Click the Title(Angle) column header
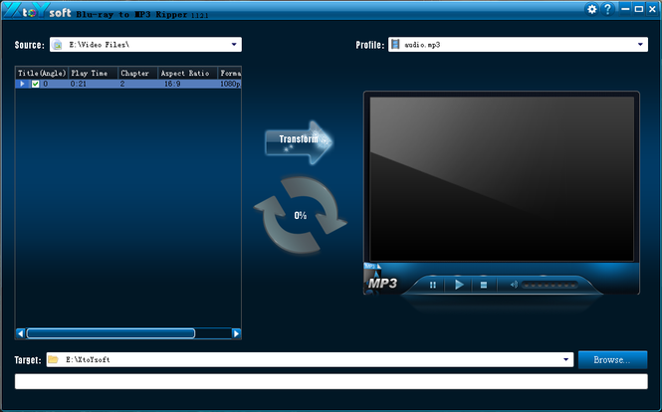 (42, 73)
